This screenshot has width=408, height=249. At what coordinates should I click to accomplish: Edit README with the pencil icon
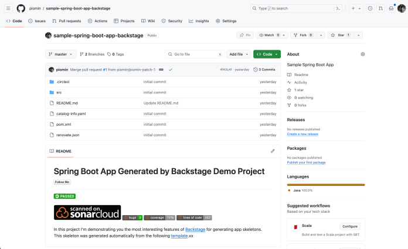pos(273,151)
